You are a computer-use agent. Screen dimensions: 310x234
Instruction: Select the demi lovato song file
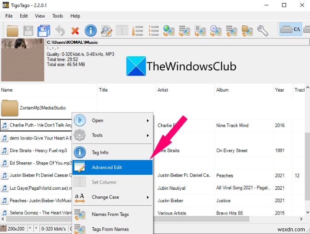click(x=37, y=138)
